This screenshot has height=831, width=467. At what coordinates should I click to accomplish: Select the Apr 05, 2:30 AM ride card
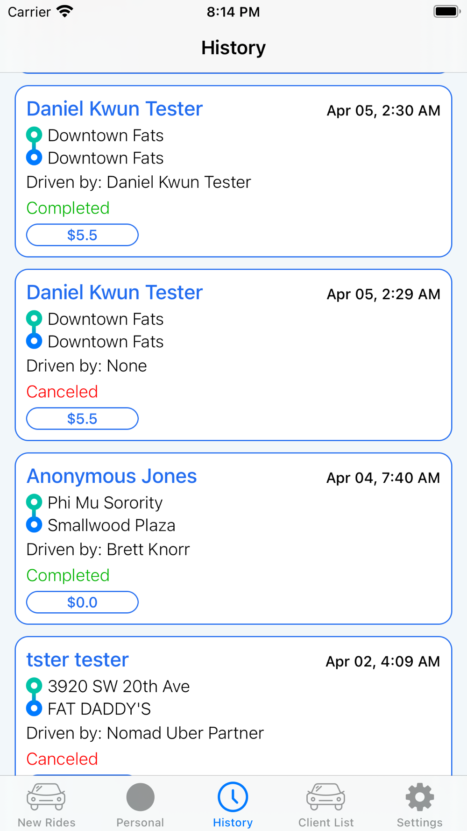[233, 171]
